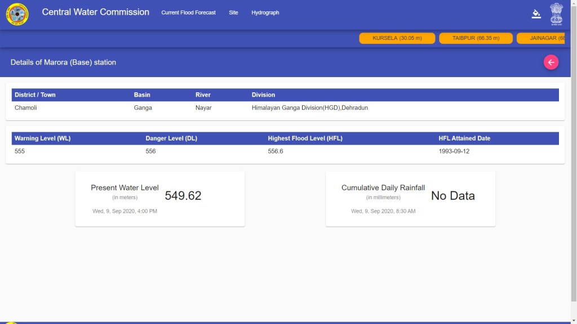Click the Danger Level (DL) column header
Screen dimensions: 577x324
pyautogui.click(x=171, y=138)
